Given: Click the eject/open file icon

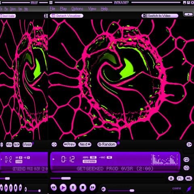Looking at the screenshot, I should (171, 179).
